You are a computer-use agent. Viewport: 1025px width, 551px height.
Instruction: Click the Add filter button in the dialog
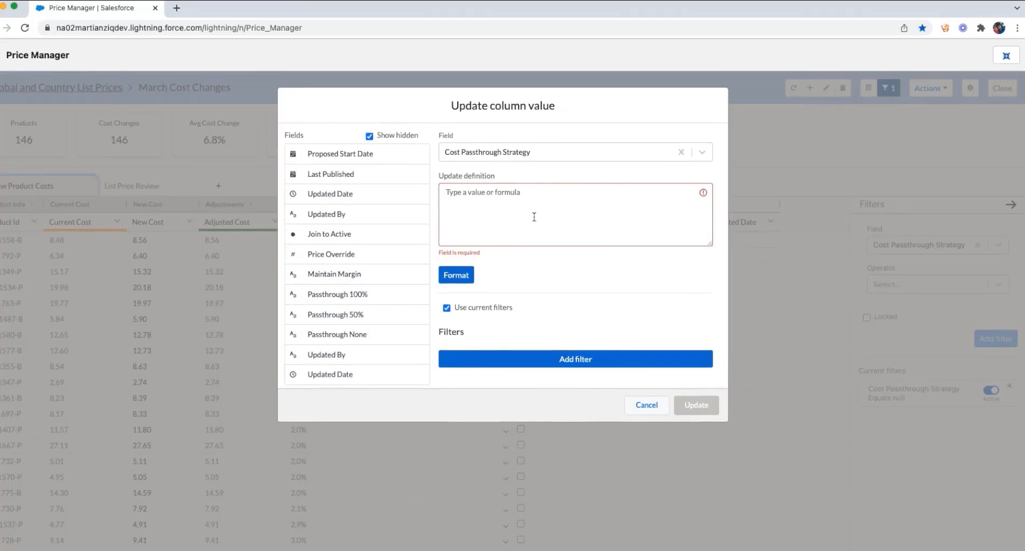575,359
